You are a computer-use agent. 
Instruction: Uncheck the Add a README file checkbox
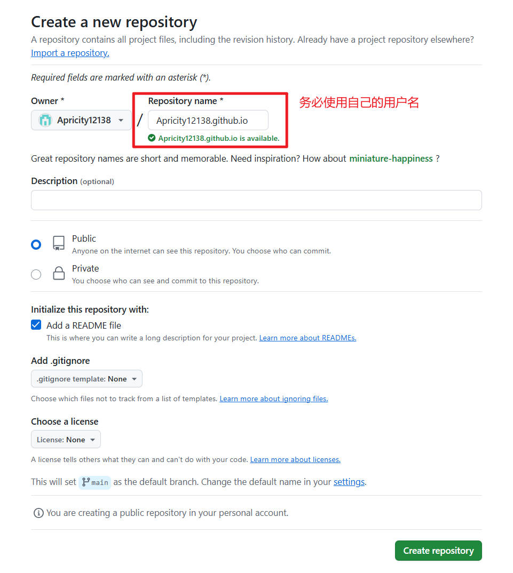click(x=36, y=324)
